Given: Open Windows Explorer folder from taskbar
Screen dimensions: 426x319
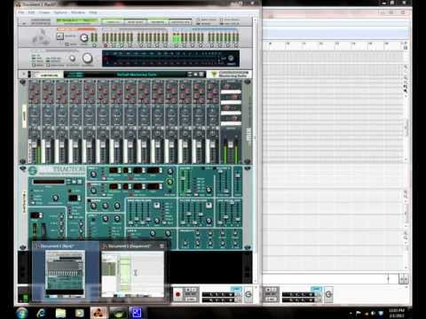Looking at the screenshot, I should (x=60, y=313).
